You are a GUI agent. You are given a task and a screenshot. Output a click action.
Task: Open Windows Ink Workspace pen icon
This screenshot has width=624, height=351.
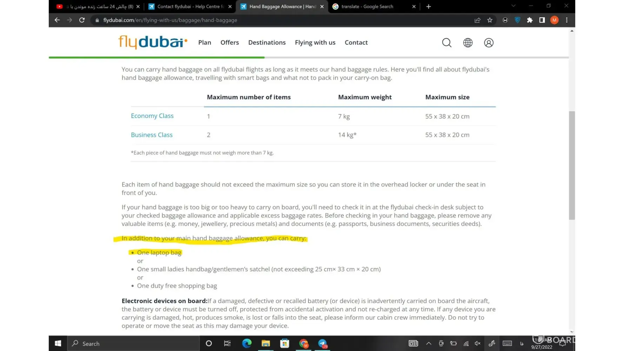(x=492, y=343)
